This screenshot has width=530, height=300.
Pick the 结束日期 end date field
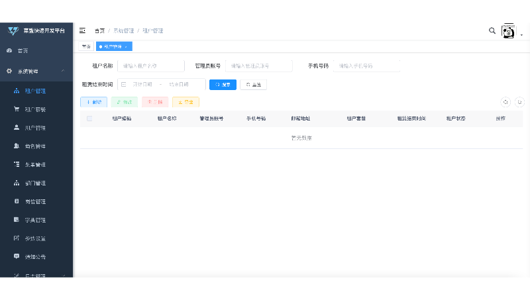point(179,85)
